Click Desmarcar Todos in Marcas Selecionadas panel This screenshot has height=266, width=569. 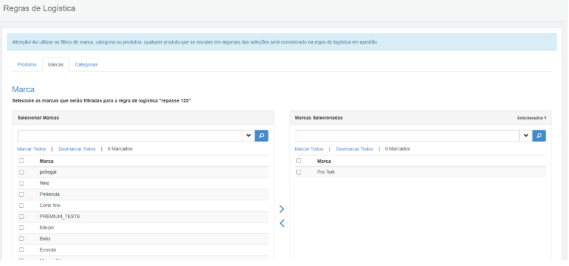(x=354, y=149)
